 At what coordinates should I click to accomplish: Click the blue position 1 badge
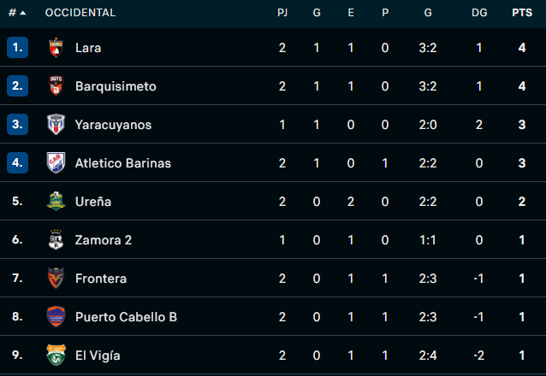(x=18, y=48)
